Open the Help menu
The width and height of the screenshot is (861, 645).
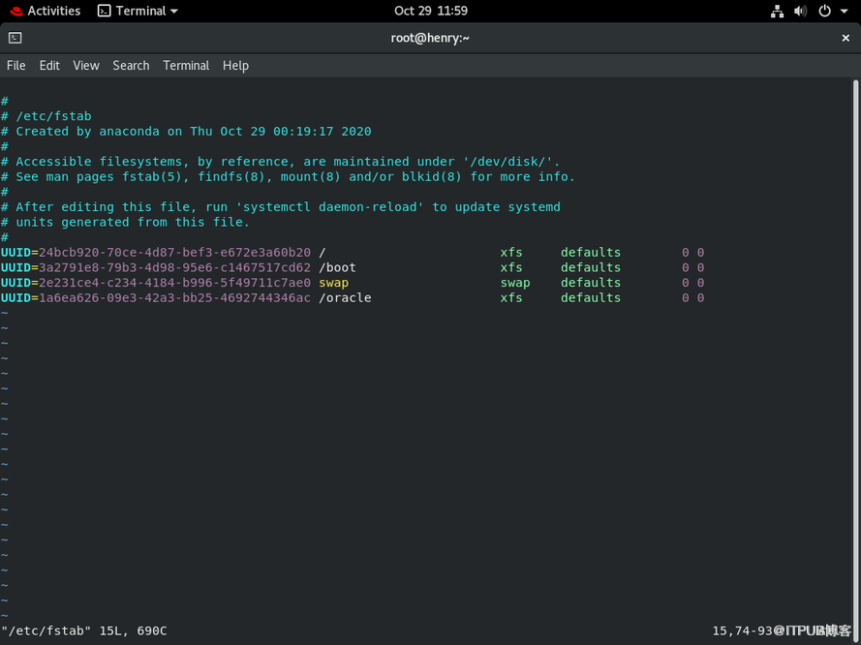(235, 65)
